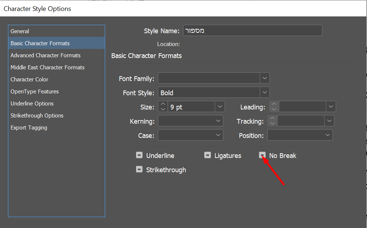Screen dimensions: 367x228
Task: Open the Case dropdown
Action: [x=219, y=135]
